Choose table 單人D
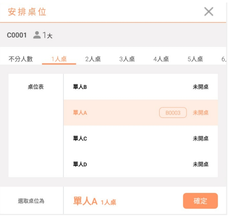 [x=126, y=165]
